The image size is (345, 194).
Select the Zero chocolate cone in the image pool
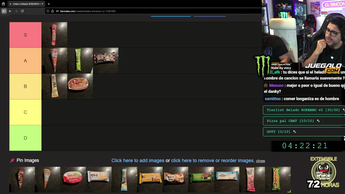click(22, 179)
